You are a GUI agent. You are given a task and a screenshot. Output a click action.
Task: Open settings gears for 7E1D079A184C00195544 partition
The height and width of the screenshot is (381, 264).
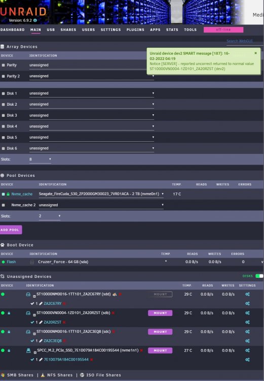tap(247, 360)
